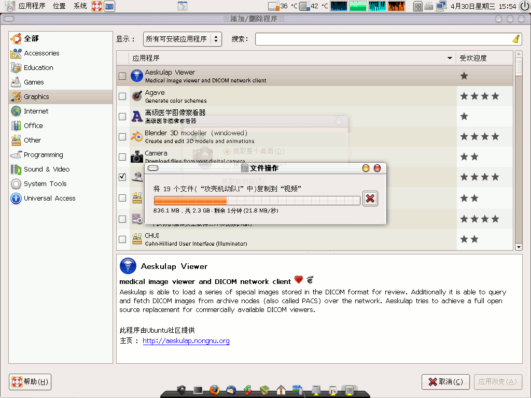
Task: Open the home folder icon in the dock
Action: pos(281,390)
